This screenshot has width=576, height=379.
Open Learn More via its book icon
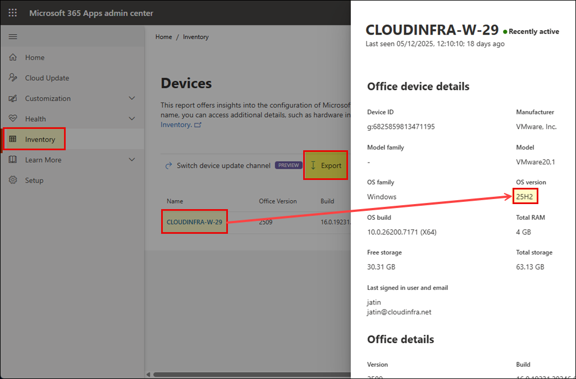point(12,159)
